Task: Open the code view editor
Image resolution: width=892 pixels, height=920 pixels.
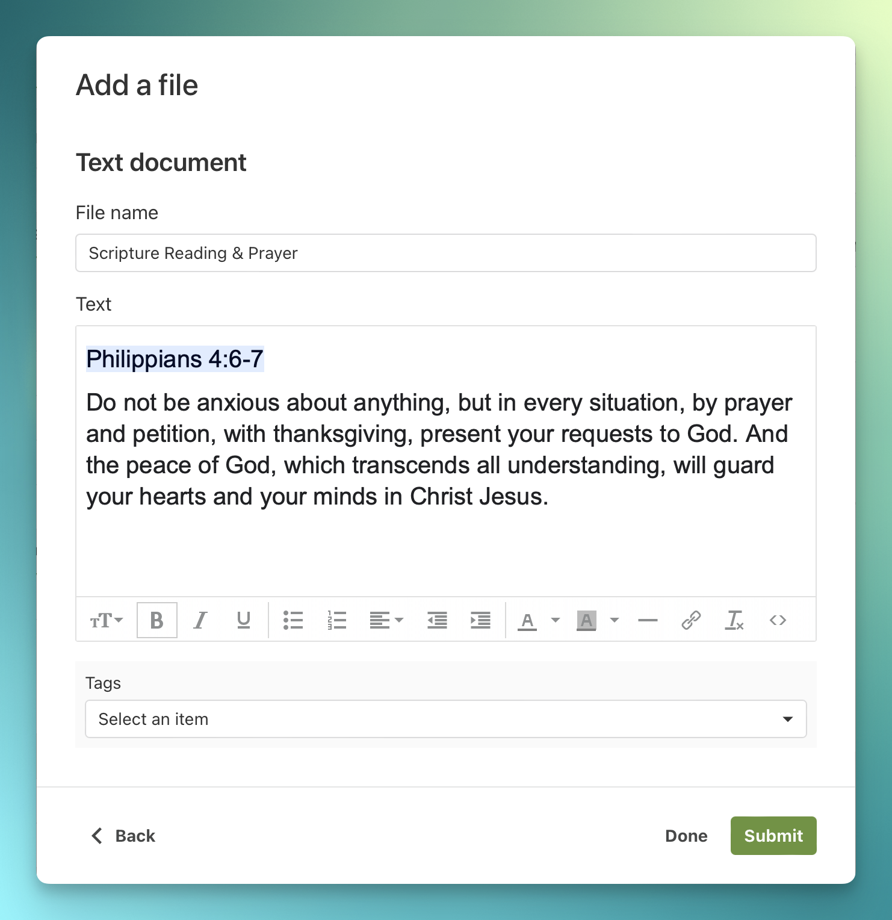Action: (x=778, y=620)
